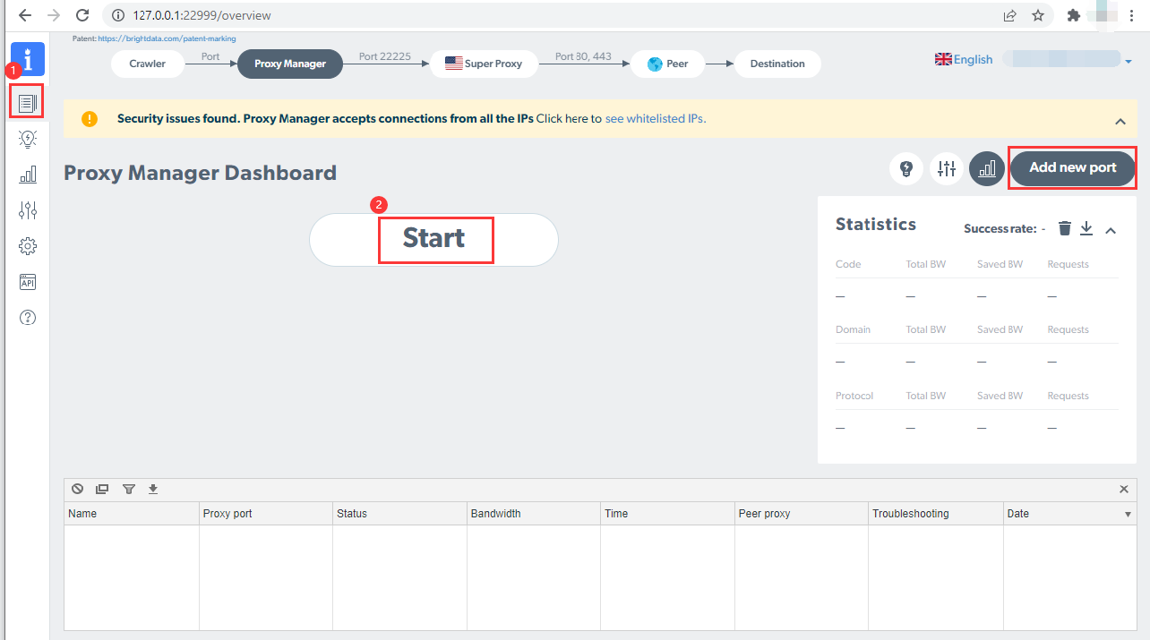This screenshot has width=1150, height=640.
Task: Switch to the Proxy Manager step in the flow
Action: point(289,64)
